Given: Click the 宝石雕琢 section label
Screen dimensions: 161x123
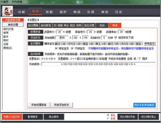Looking at the screenshot, I should tap(36, 43).
